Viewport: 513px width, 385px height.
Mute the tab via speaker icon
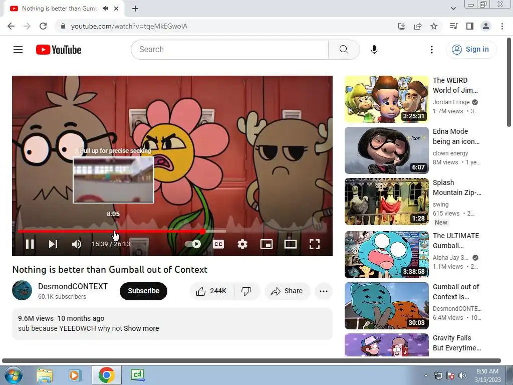pos(105,9)
